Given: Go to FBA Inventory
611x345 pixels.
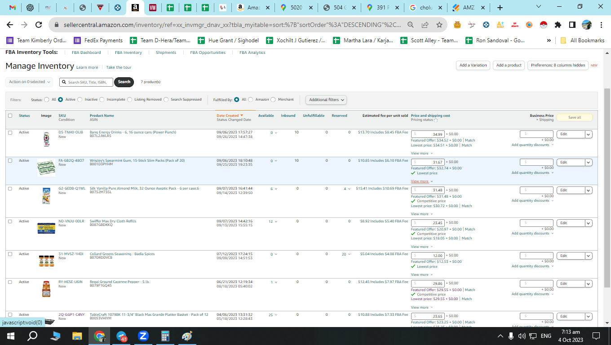Looking at the screenshot, I should tap(128, 53).
